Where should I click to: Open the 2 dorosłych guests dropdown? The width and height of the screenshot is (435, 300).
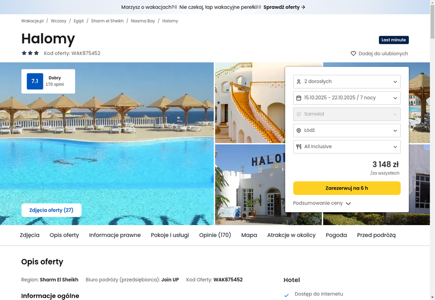pyautogui.click(x=347, y=81)
